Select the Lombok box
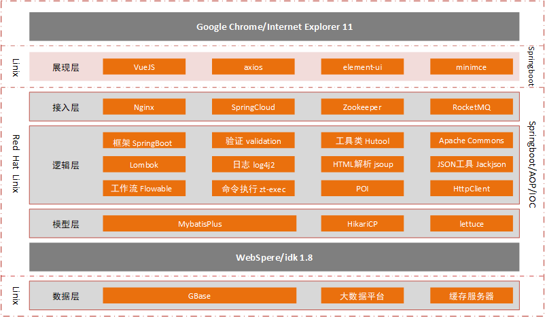The height and width of the screenshot is (317, 545). [144, 164]
